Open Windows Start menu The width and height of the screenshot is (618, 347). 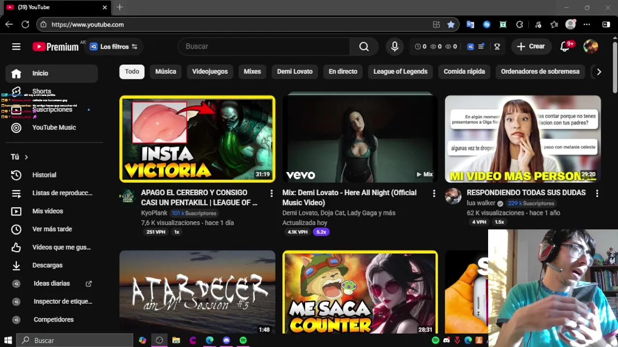pos(8,340)
